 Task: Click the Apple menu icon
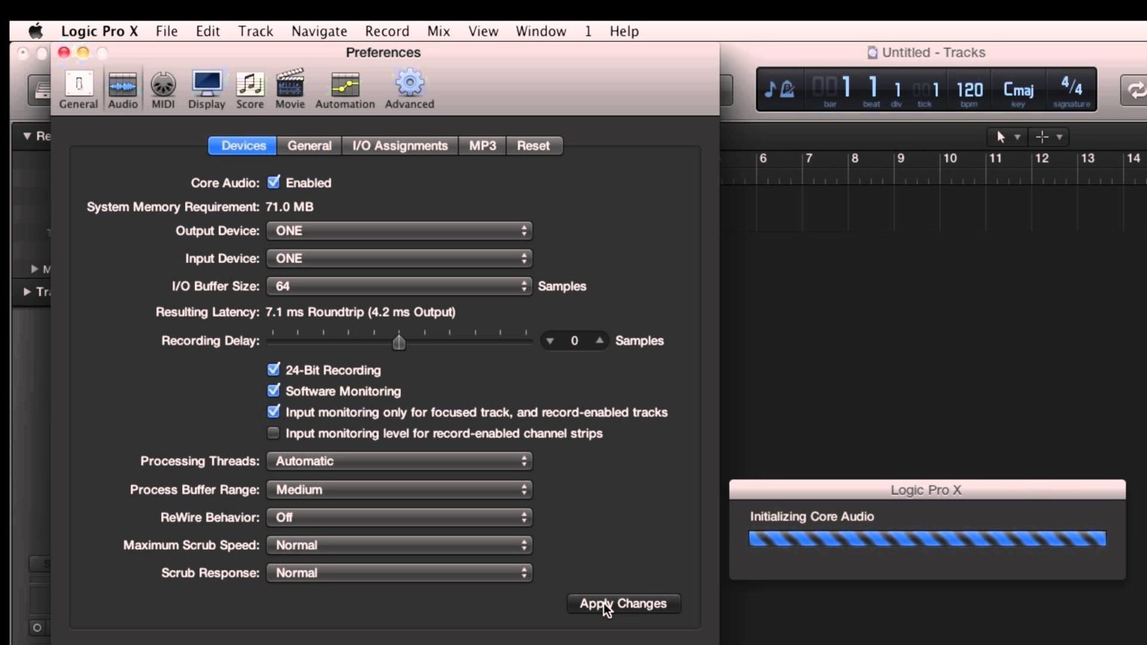[35, 31]
